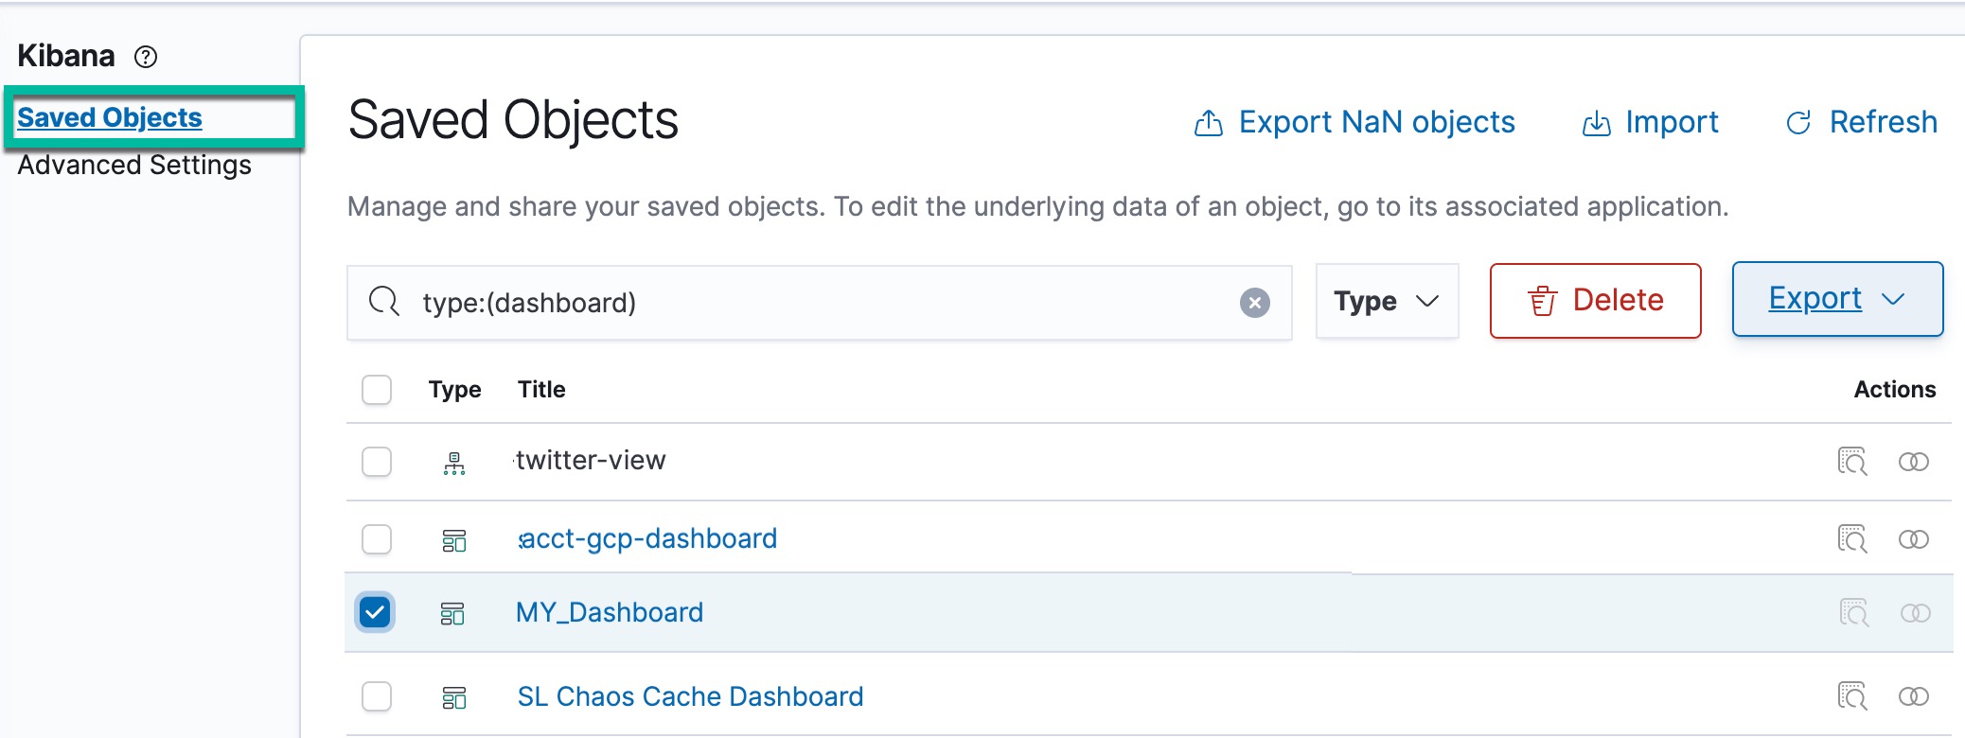The width and height of the screenshot is (1965, 738).
Task: Open Saved Objects in the sidebar
Action: pos(110,117)
